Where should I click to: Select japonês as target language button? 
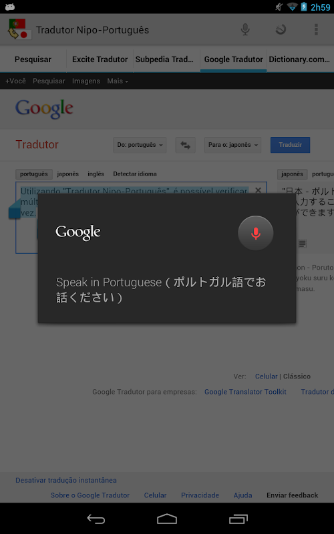[293, 174]
